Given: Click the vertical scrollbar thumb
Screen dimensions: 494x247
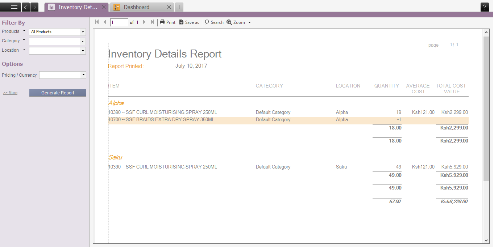Looking at the screenshot, I should 486,108.
